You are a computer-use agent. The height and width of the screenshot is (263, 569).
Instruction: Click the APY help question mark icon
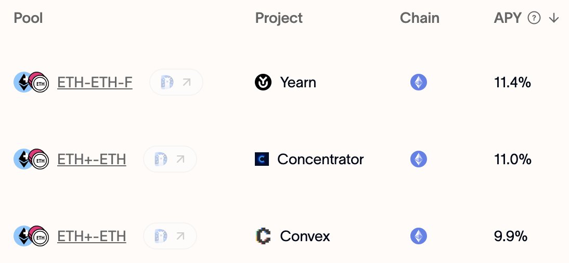[x=534, y=18]
